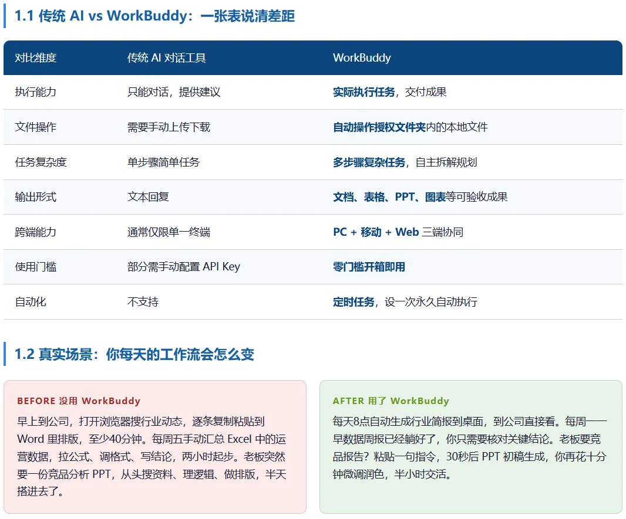The width and height of the screenshot is (626, 519).
Task: Click the 'WorkBuddy' column header
Action: point(362,58)
